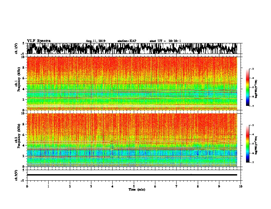Click the ch.1(V) waveform axis label

(16, 48)
